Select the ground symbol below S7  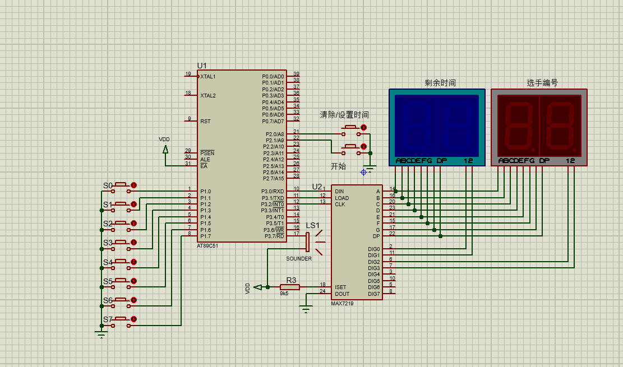point(101,335)
